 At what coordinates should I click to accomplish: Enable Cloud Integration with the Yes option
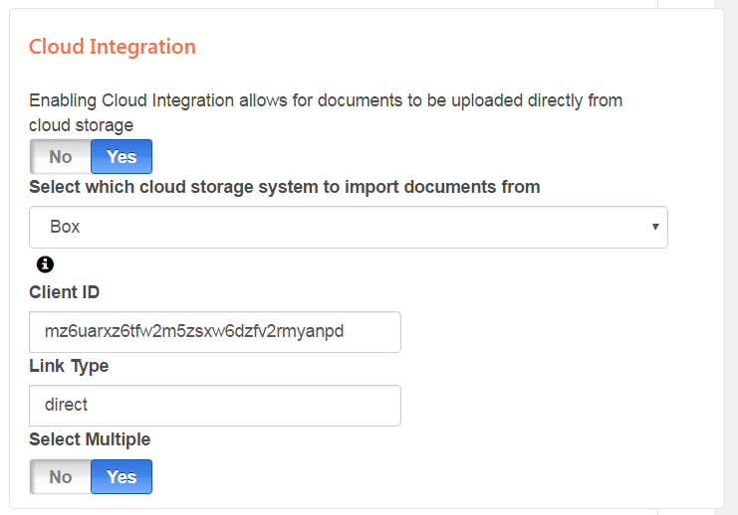click(x=122, y=157)
